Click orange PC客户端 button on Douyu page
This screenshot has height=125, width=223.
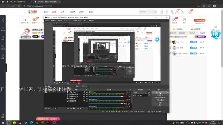pos(199,20)
